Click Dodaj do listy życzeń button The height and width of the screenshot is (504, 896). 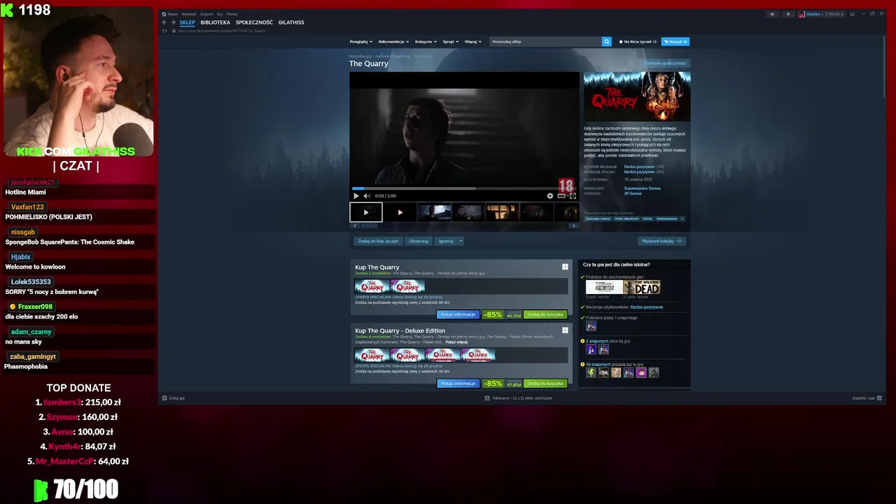pyautogui.click(x=378, y=241)
